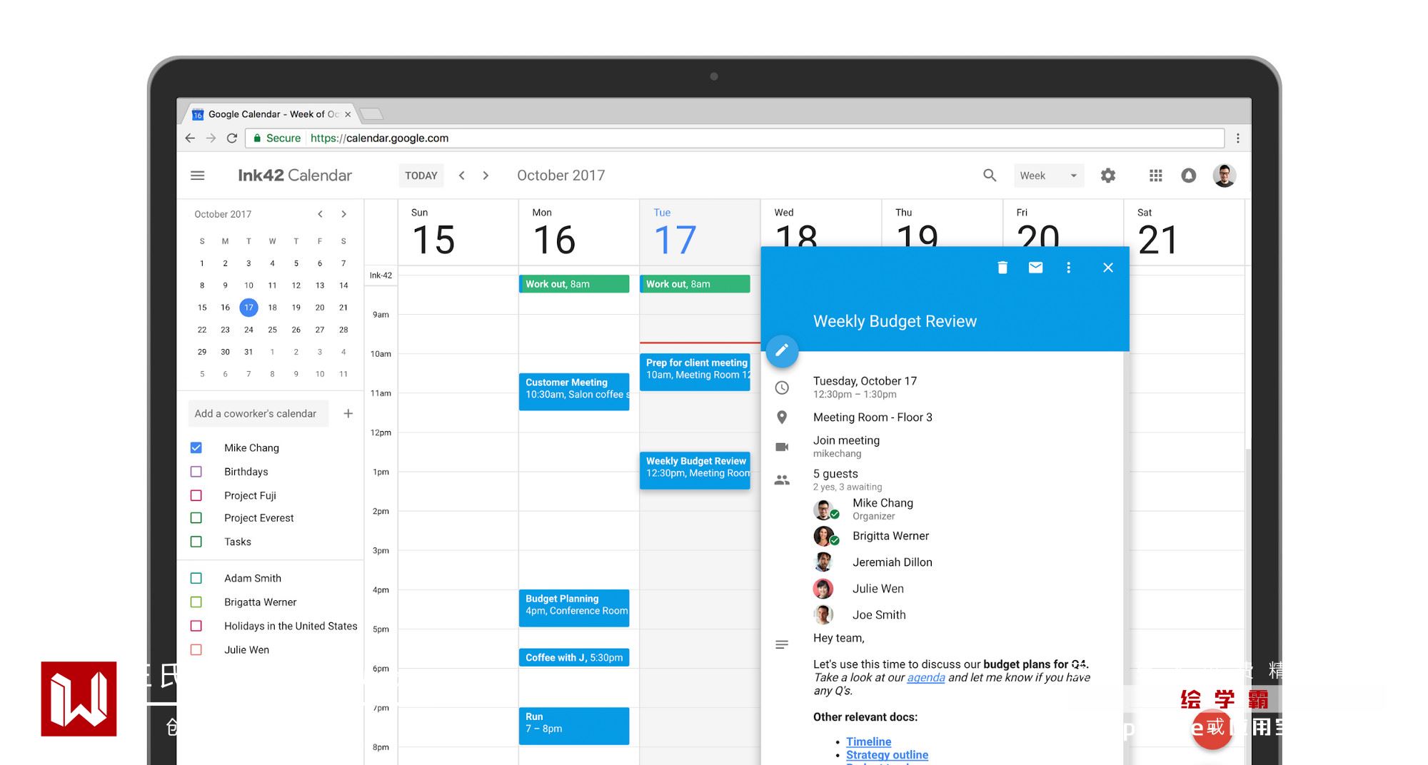Select October 17 in the mini calendar

248,308
